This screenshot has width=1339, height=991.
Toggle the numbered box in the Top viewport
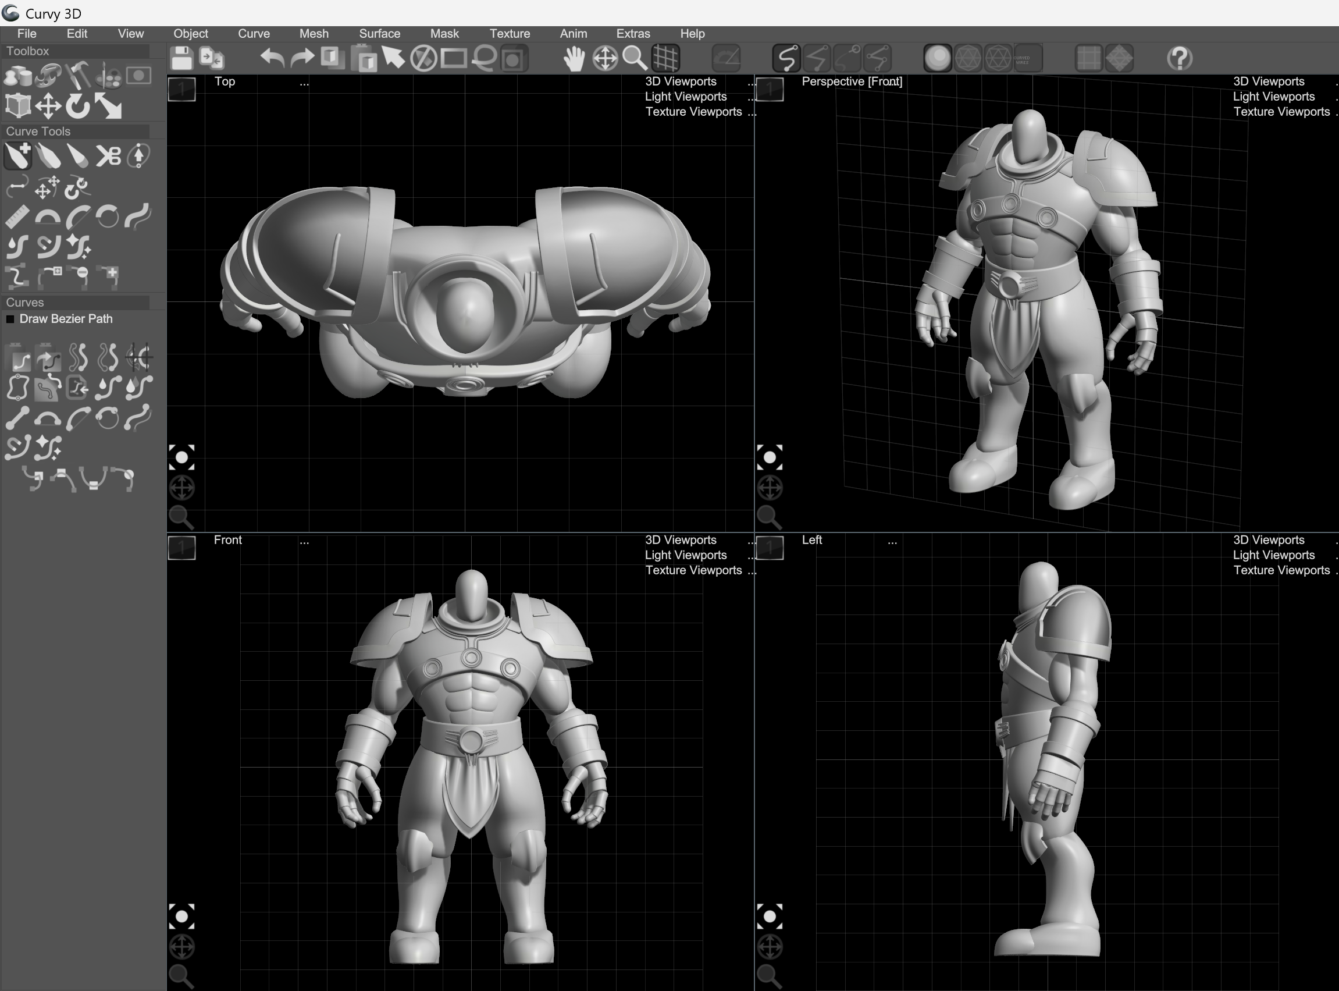[181, 89]
